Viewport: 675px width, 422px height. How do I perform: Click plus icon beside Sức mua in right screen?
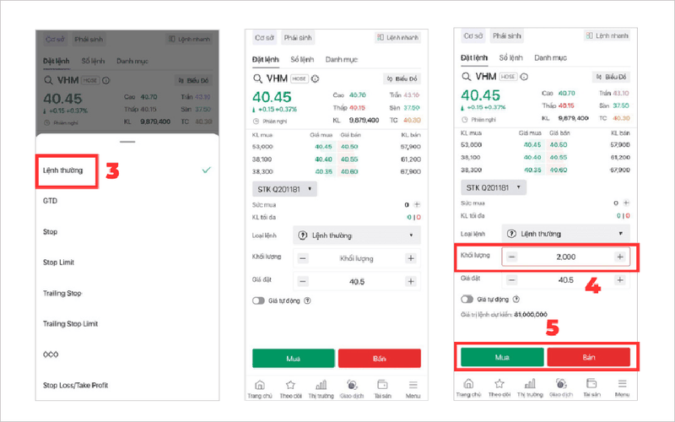626,203
